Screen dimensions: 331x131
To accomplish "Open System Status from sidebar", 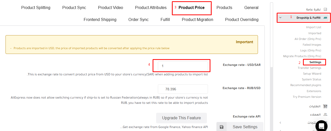I will (311, 79).
